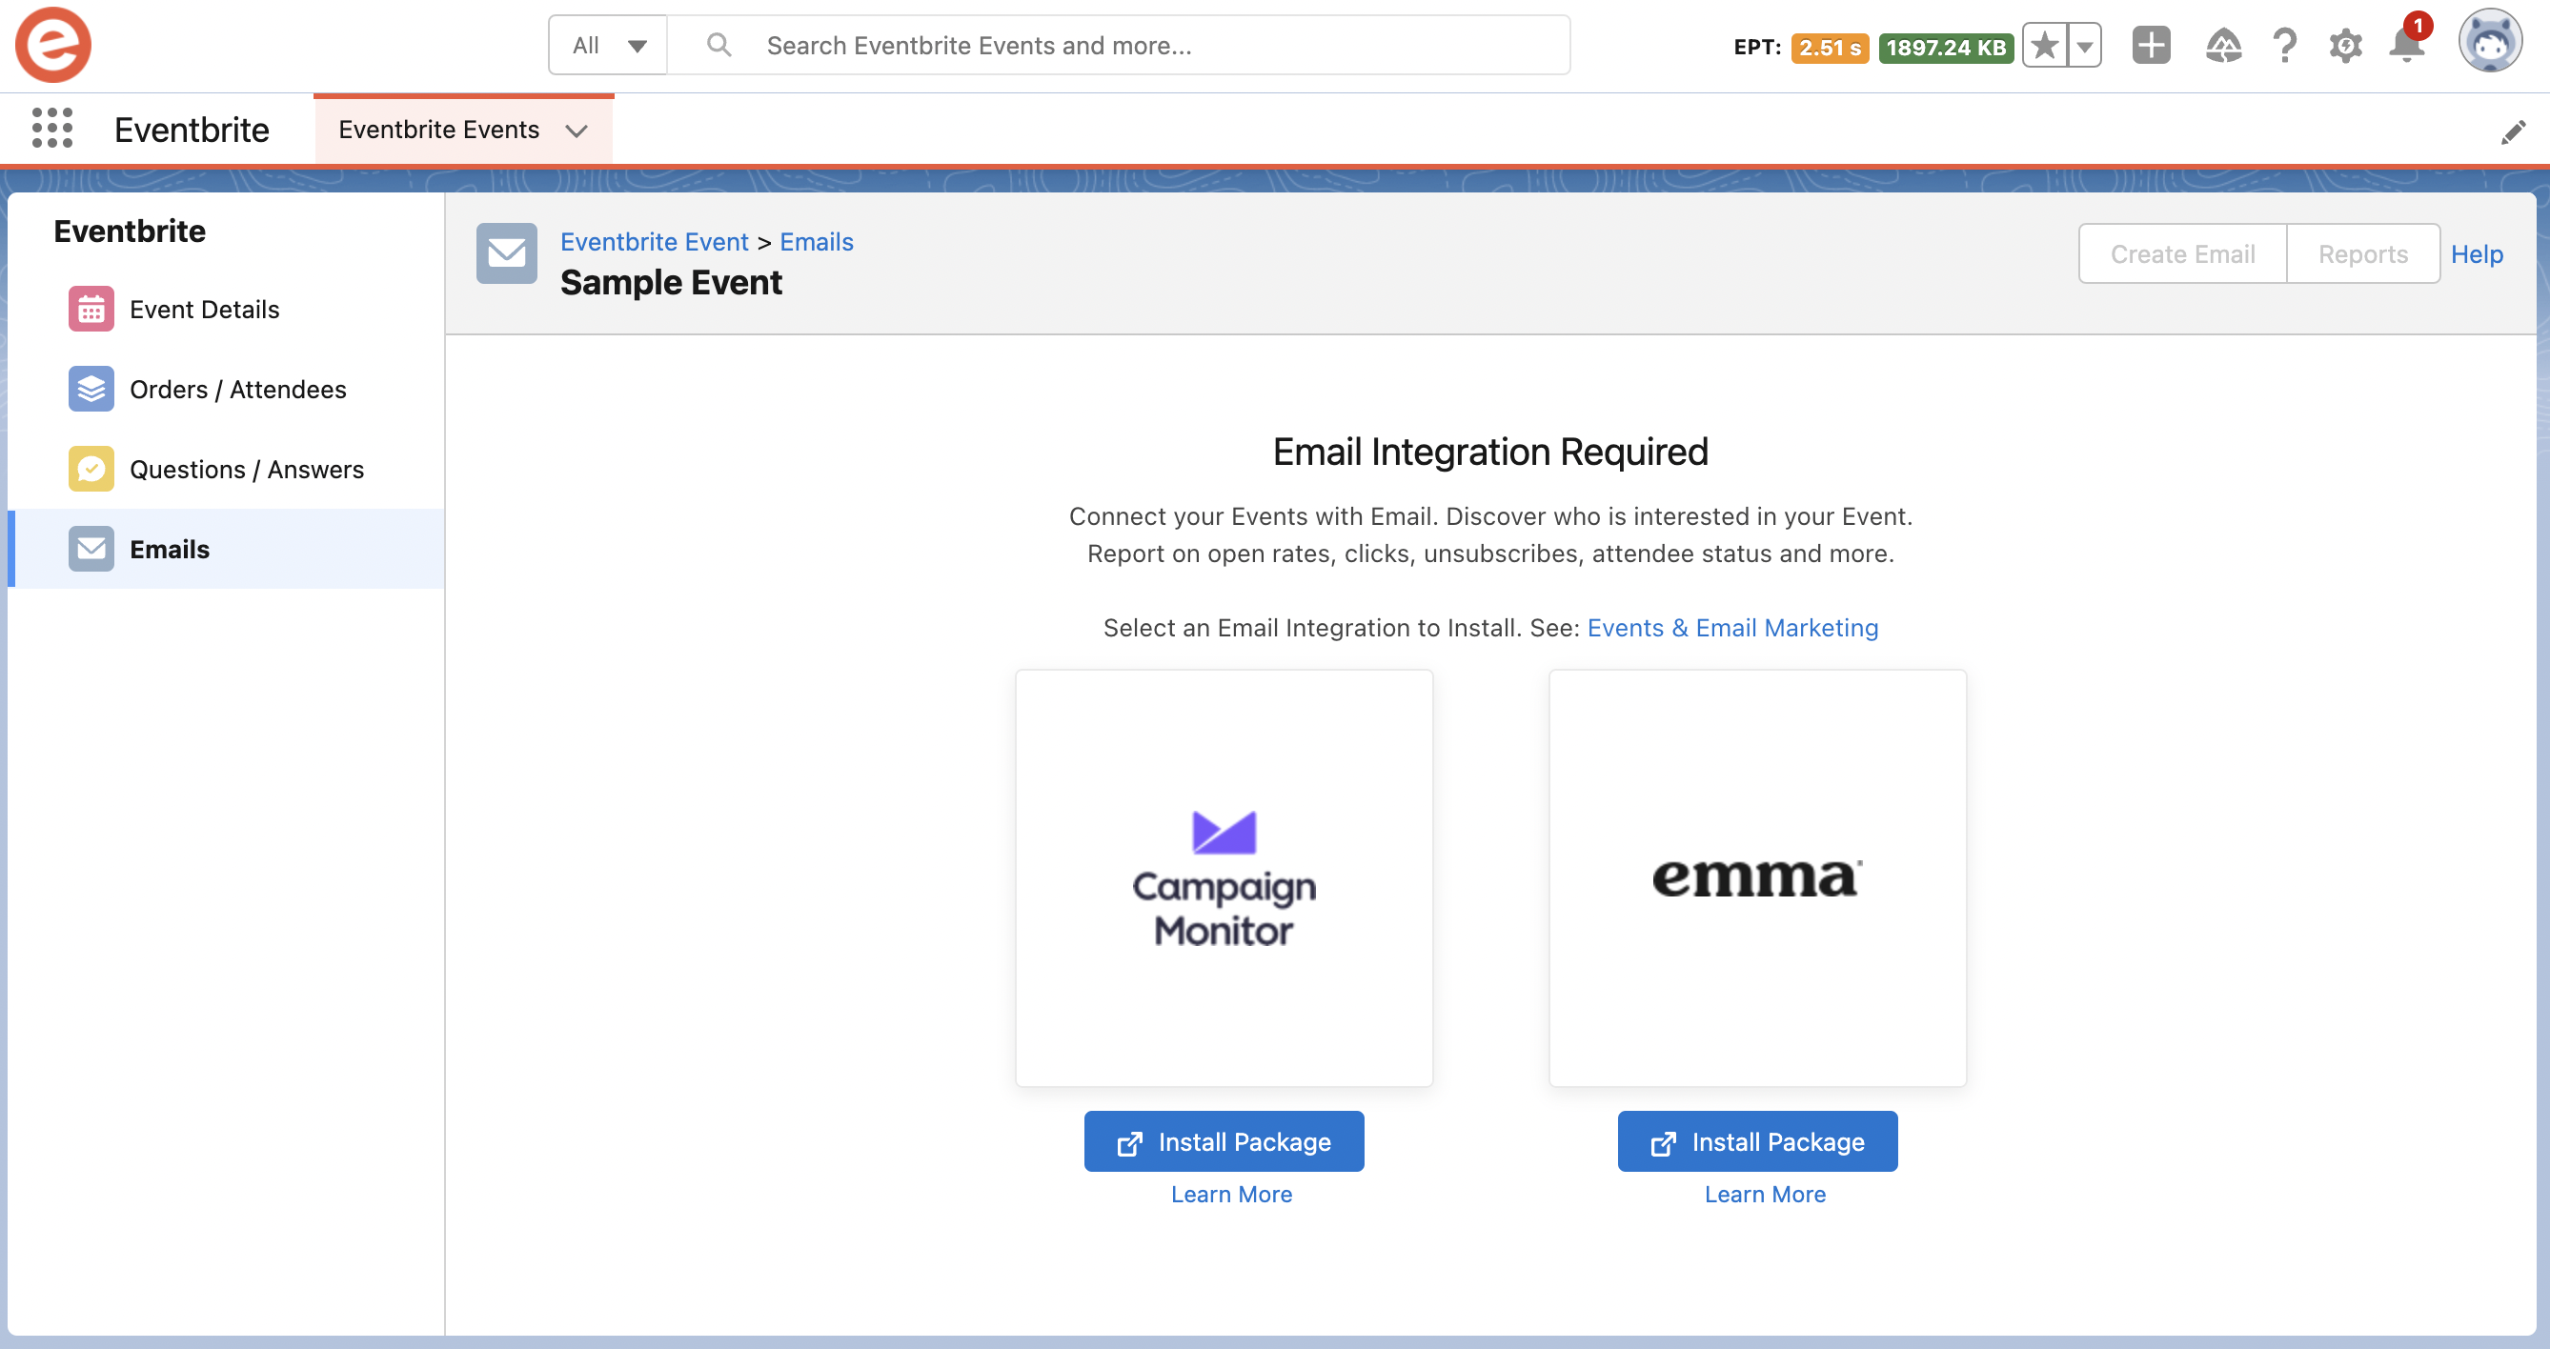The width and height of the screenshot is (2550, 1349).
Task: Click the envelope icon beside Sample Event
Action: [507, 253]
